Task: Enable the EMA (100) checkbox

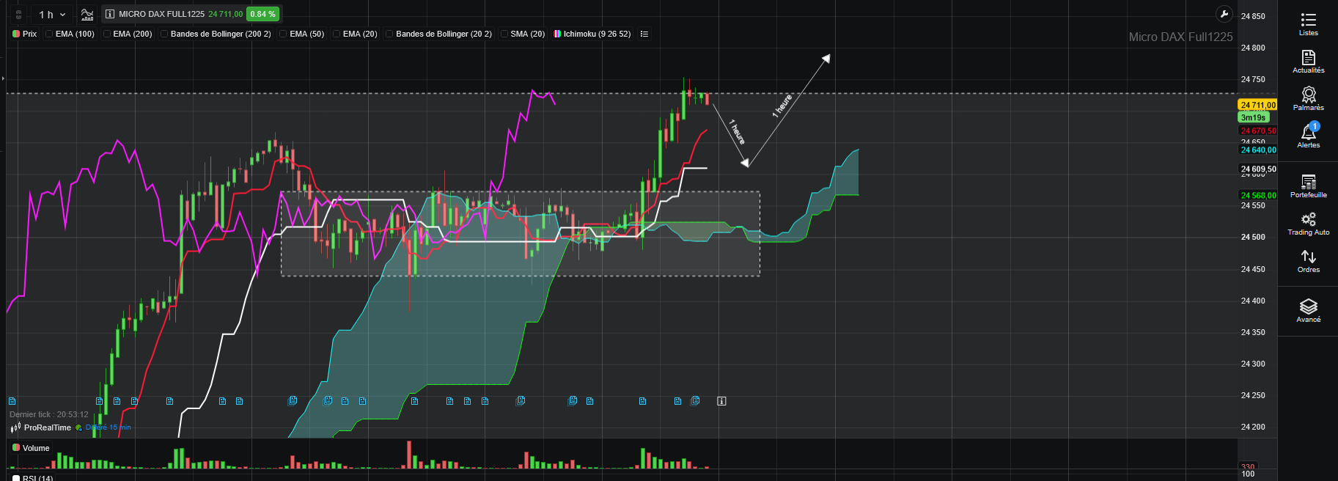Action: [49, 34]
